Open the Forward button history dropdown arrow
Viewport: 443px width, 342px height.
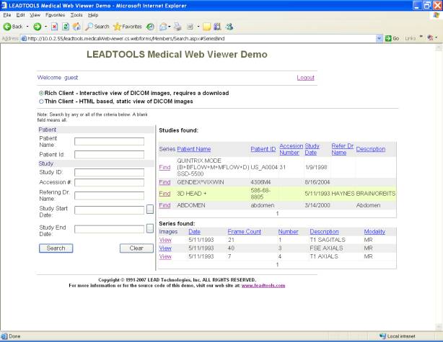coord(45,27)
